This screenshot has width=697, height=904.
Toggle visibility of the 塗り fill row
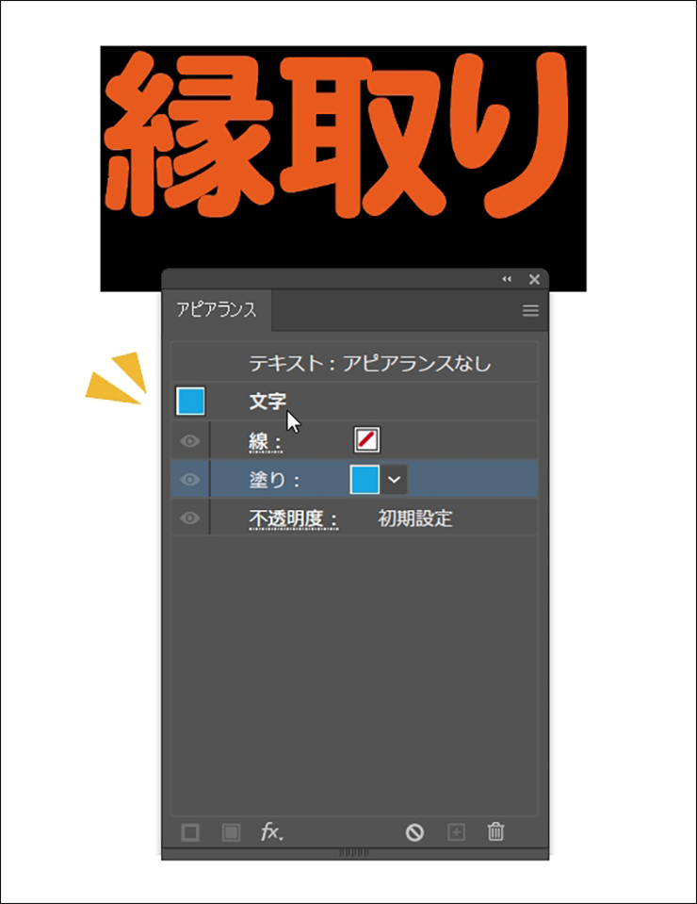(190, 480)
